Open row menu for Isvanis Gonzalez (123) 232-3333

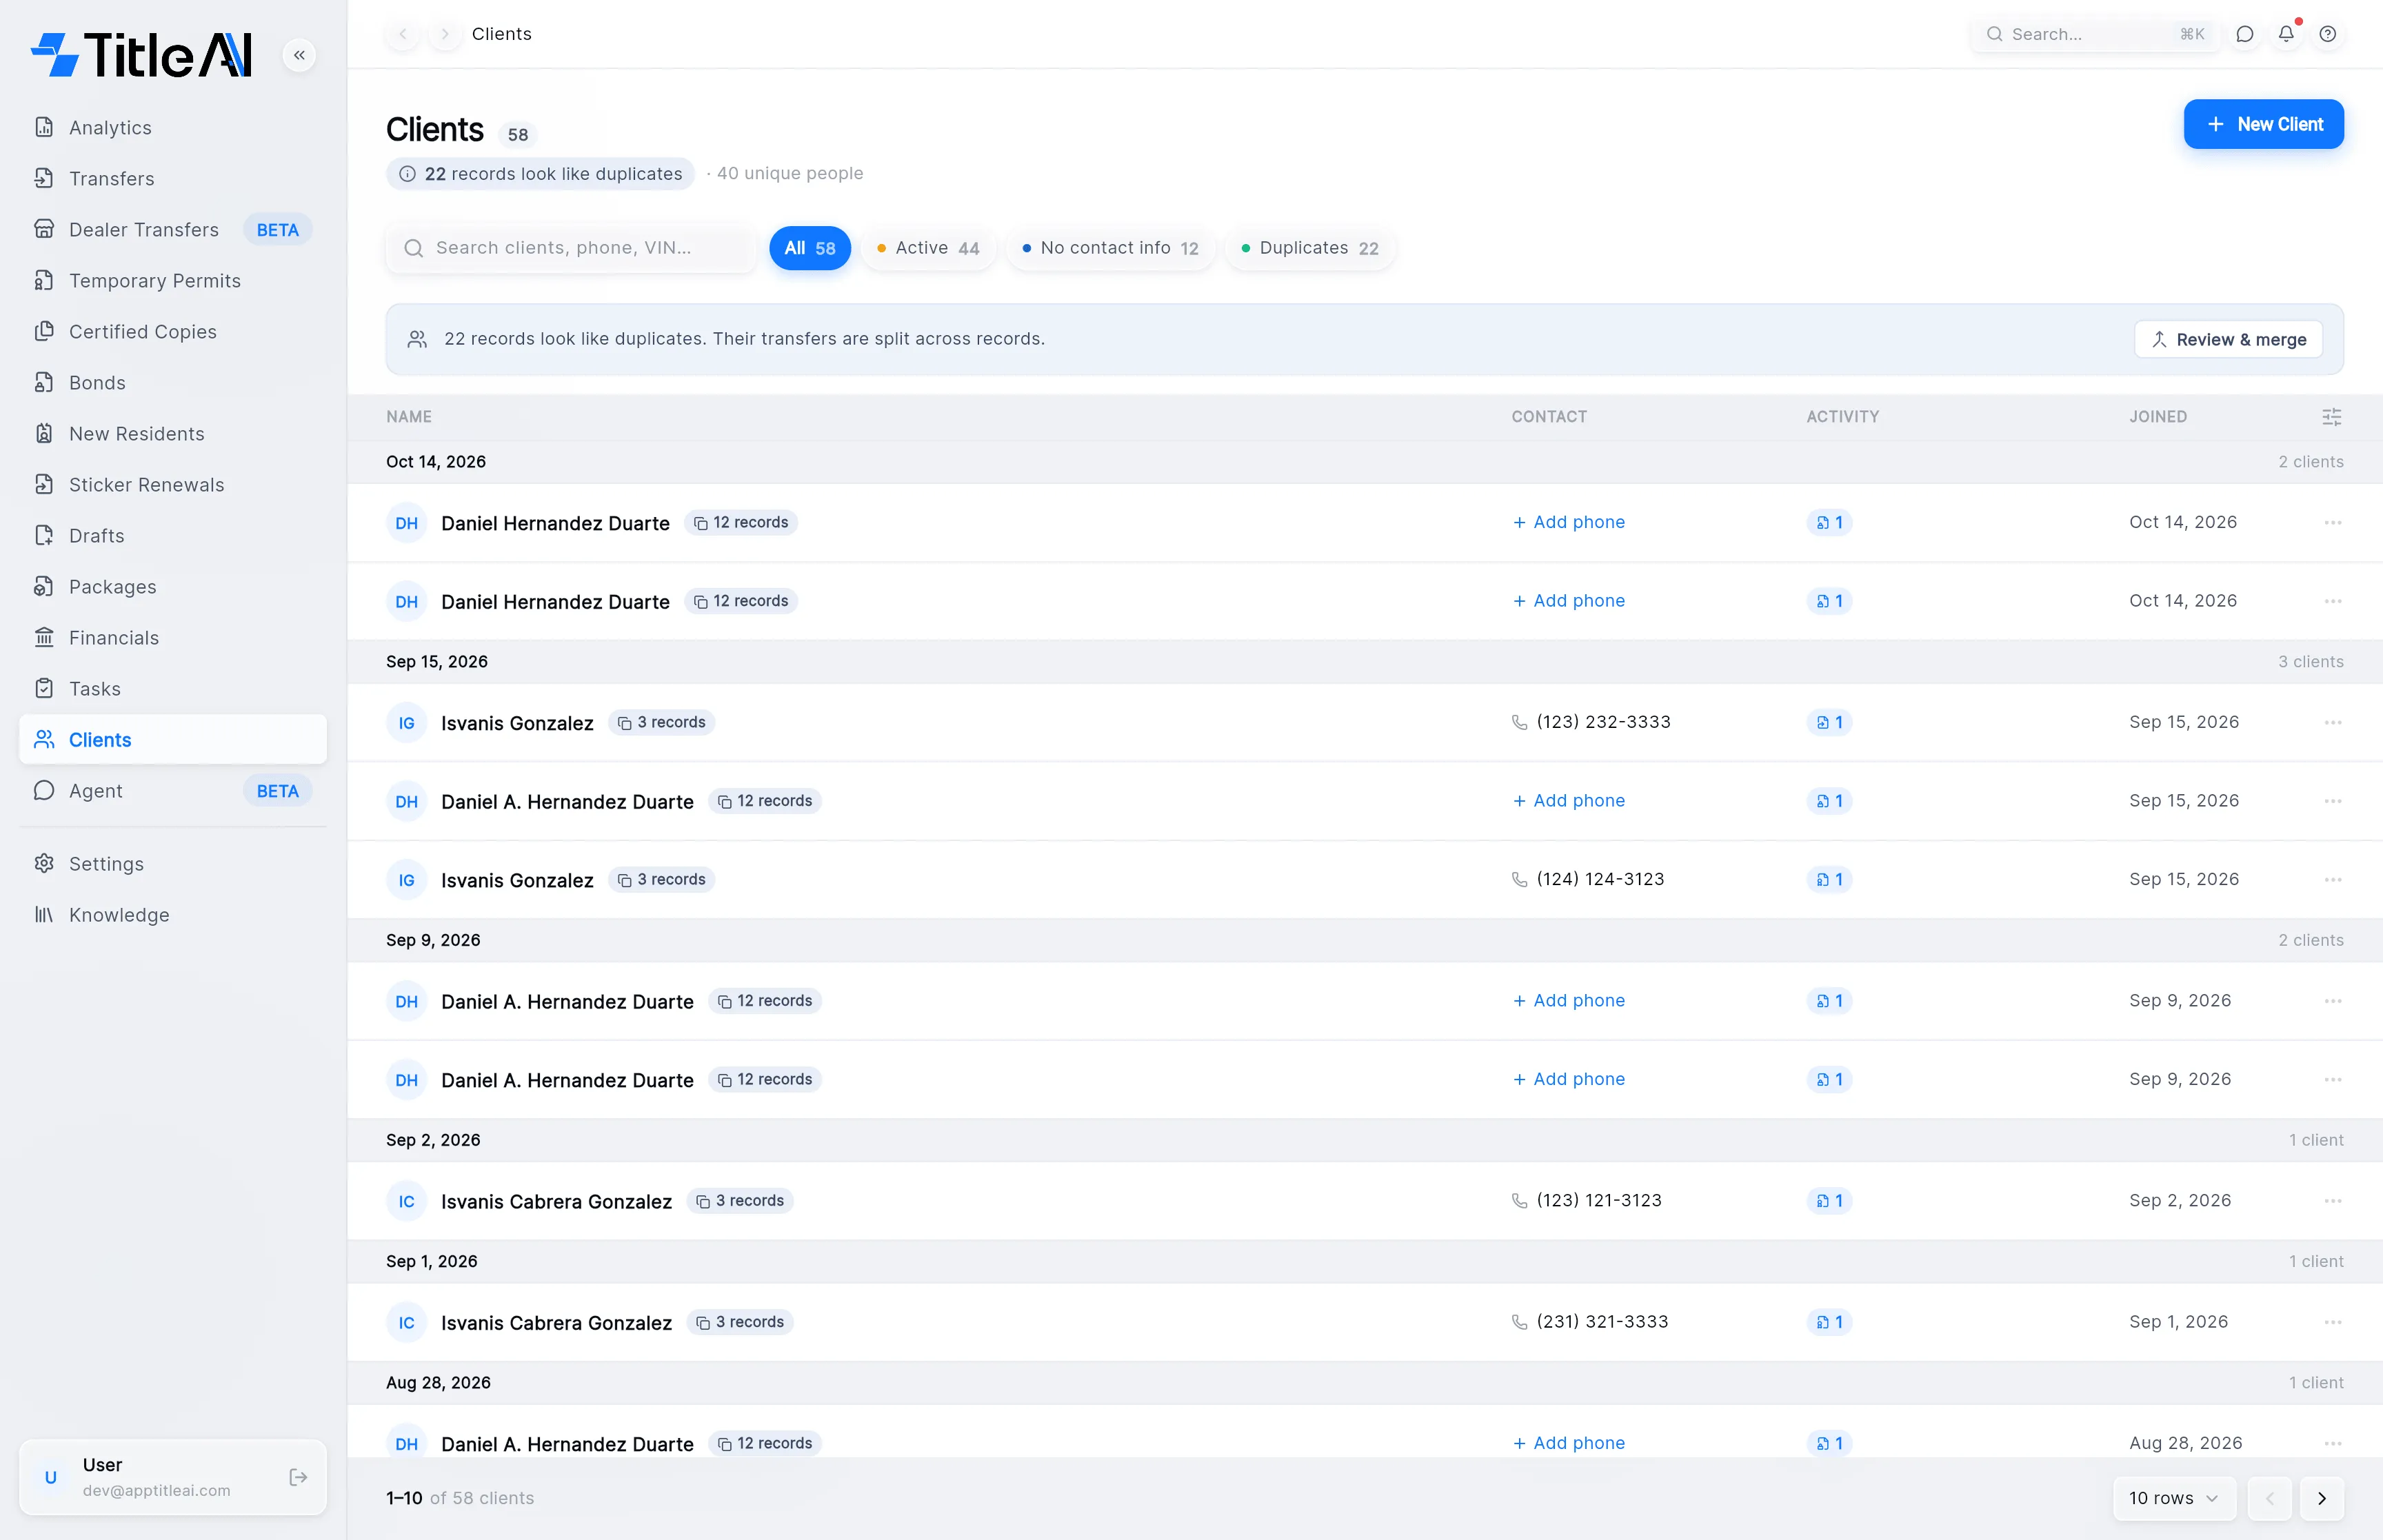pyautogui.click(x=2332, y=722)
